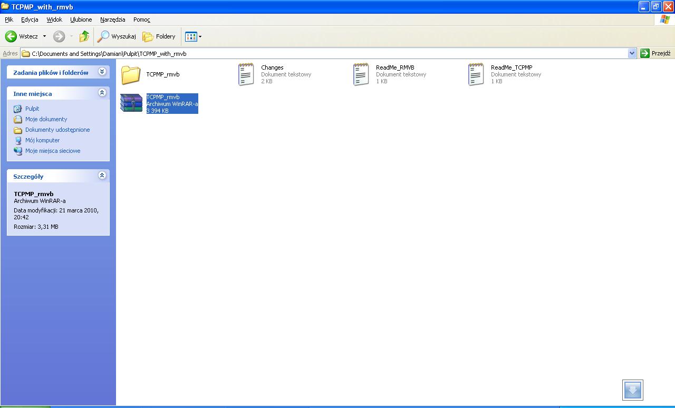
Task: Collapse the Szczegóły panel
Action: coord(102,176)
